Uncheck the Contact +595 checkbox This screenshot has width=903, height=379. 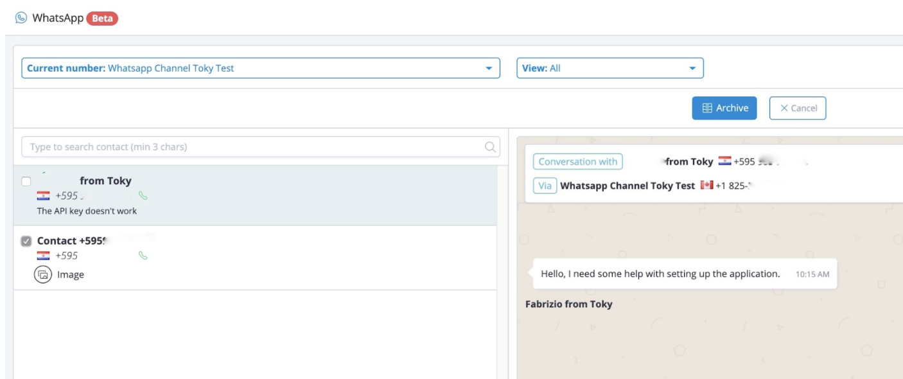click(x=26, y=242)
